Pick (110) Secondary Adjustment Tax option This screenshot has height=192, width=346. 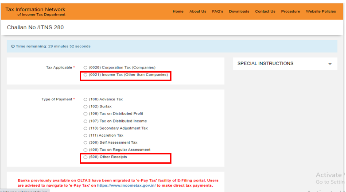click(86, 128)
